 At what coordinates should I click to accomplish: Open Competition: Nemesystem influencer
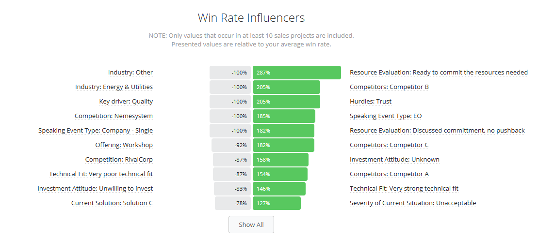click(x=114, y=116)
